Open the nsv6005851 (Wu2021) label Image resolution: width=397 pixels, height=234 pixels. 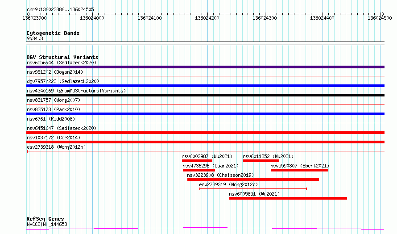tap(254, 194)
